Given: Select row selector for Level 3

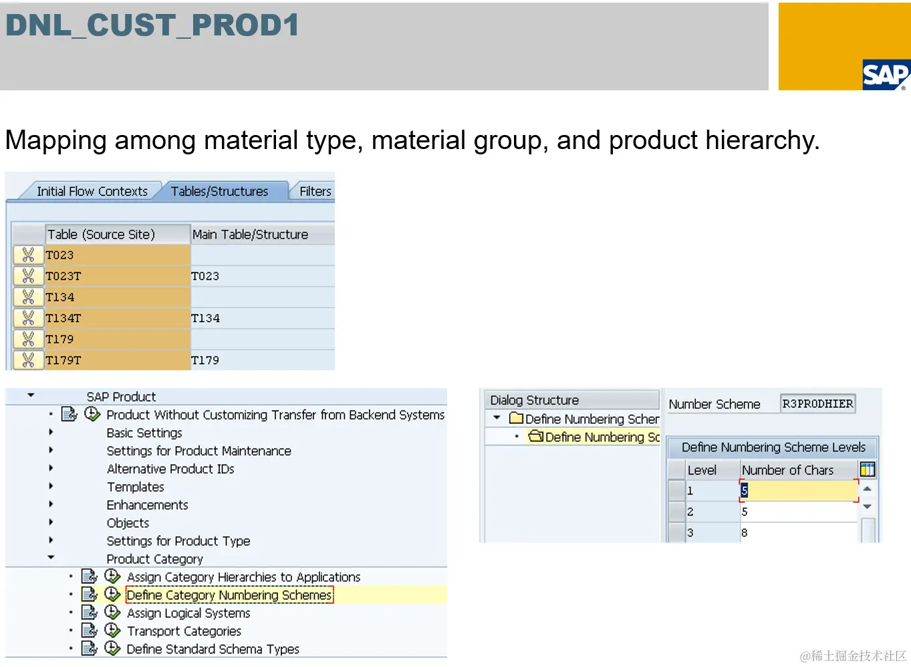Looking at the screenshot, I should tap(676, 533).
